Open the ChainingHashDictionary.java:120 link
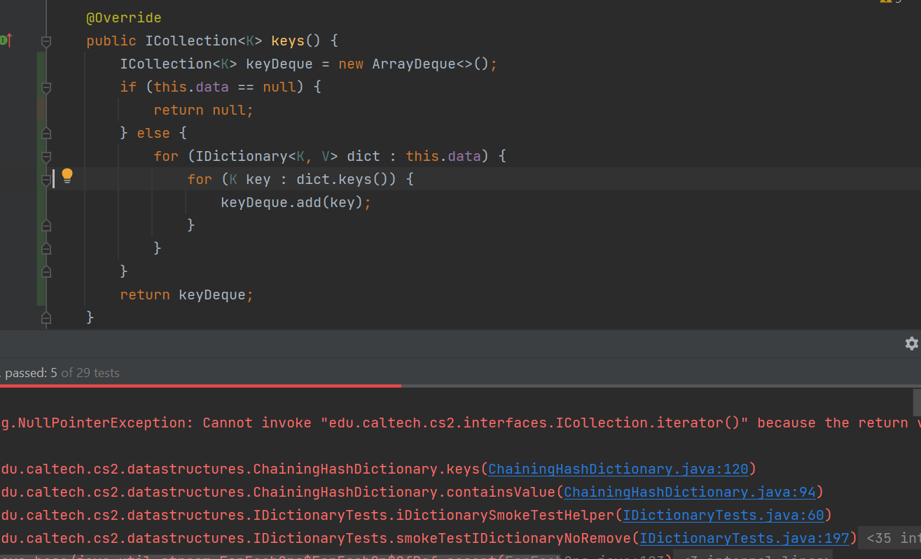Screen dimensions: 921x559 point(618,469)
